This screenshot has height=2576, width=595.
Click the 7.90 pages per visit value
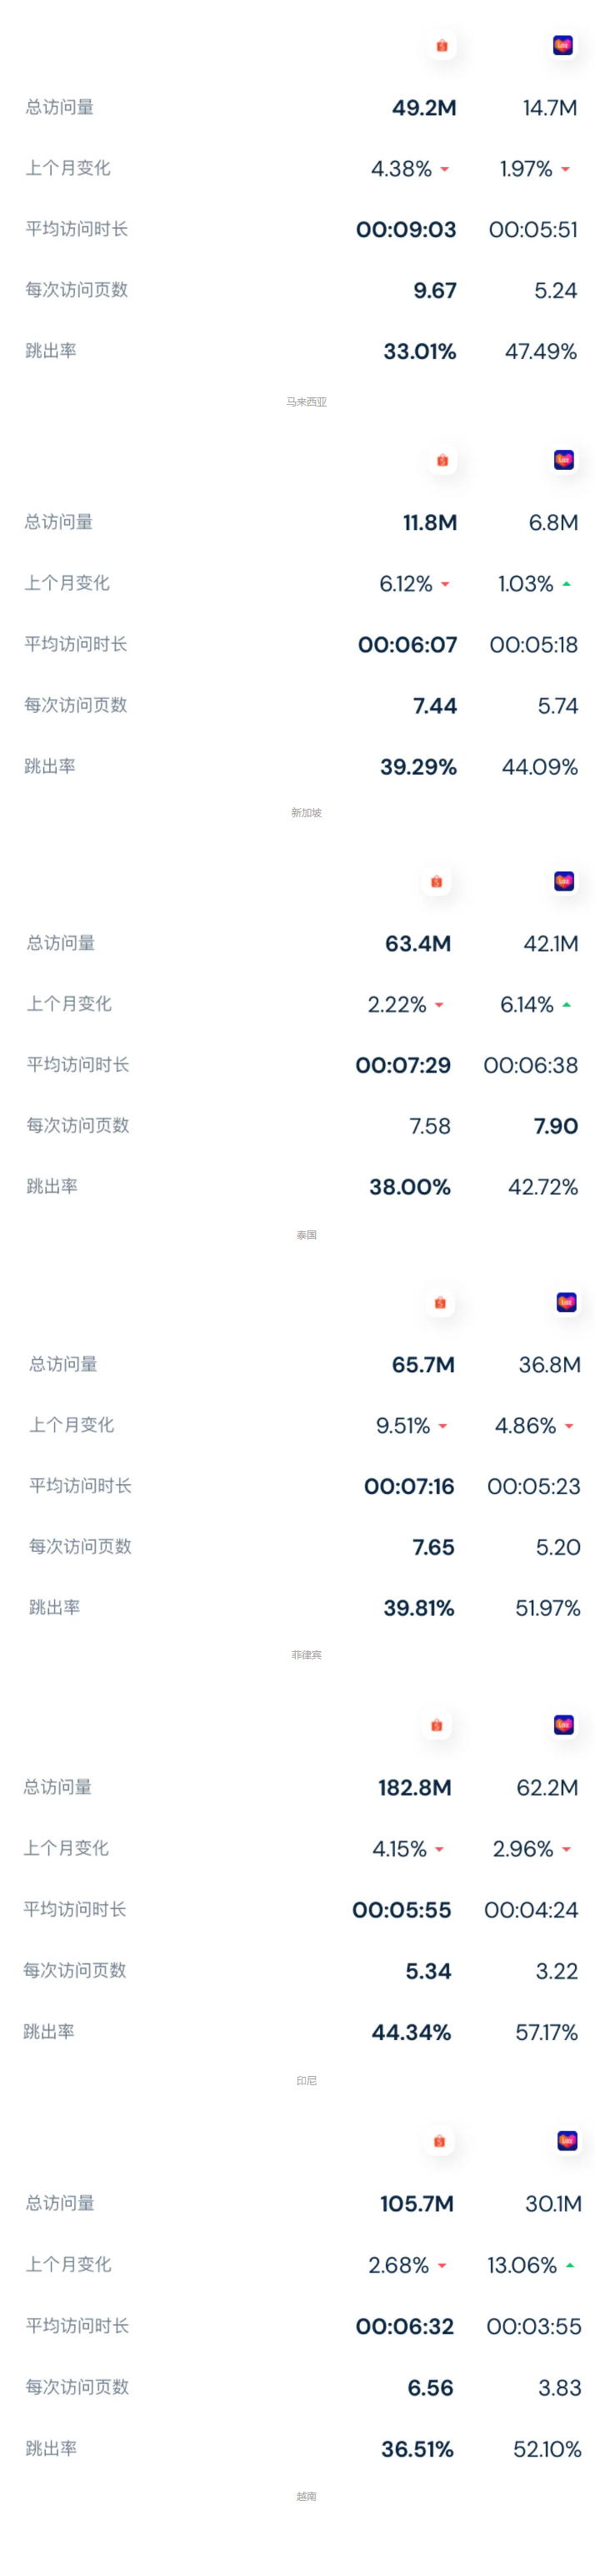[556, 1127]
